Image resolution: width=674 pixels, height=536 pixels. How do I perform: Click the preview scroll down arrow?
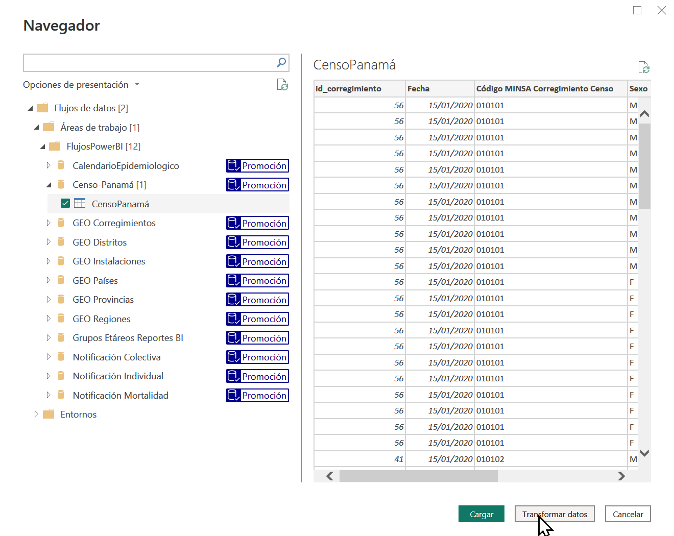click(x=644, y=453)
